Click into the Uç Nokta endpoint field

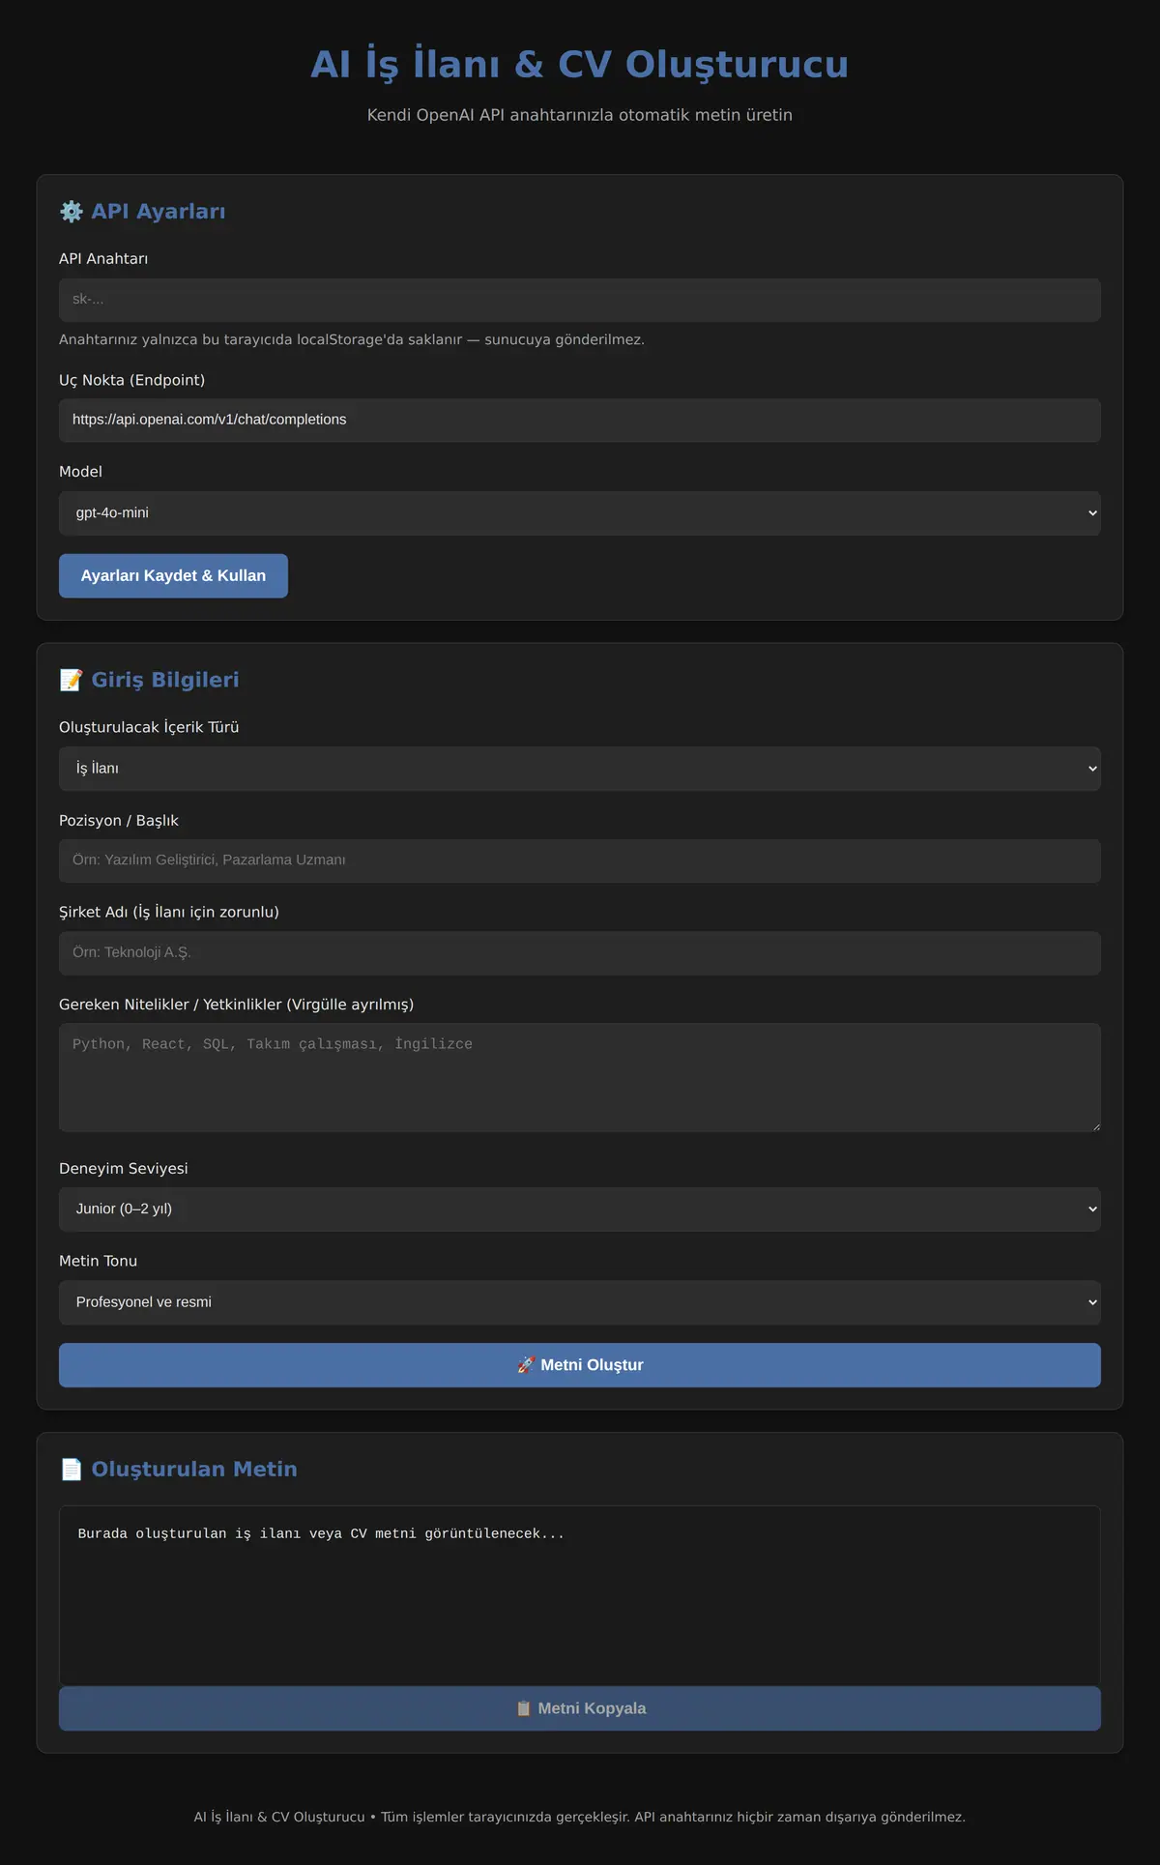pyautogui.click(x=580, y=421)
